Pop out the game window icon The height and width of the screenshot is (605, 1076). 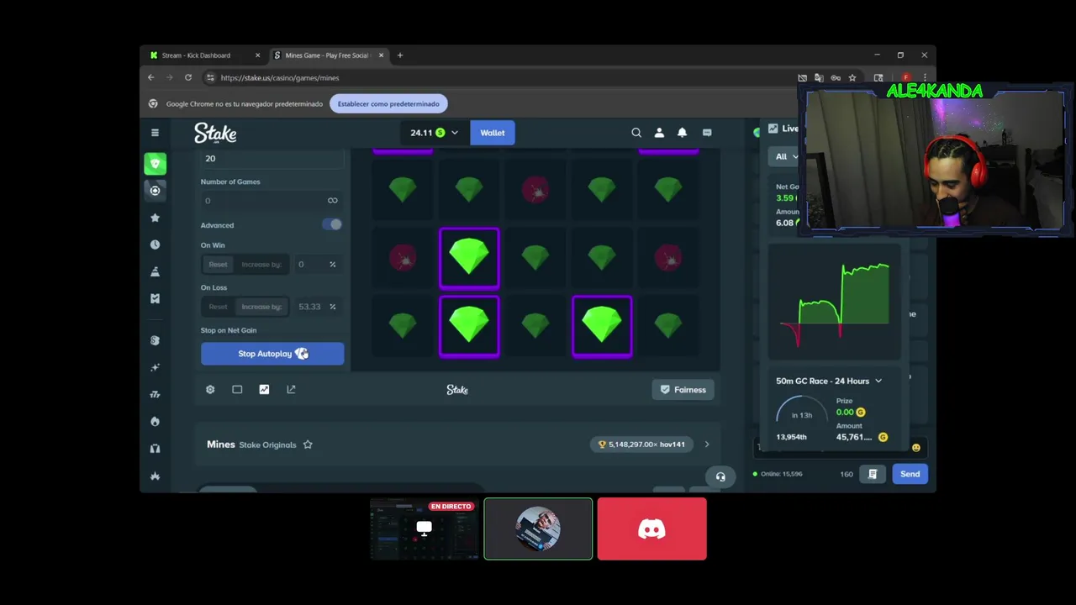tap(291, 389)
